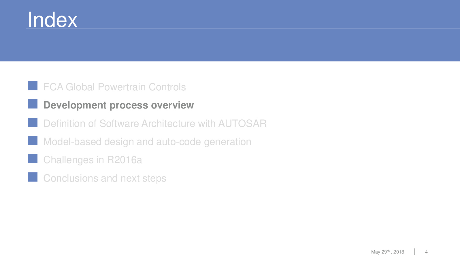460x259 pixels.
Task: Click the May 29th, 2018 date footer
Action: point(387,252)
